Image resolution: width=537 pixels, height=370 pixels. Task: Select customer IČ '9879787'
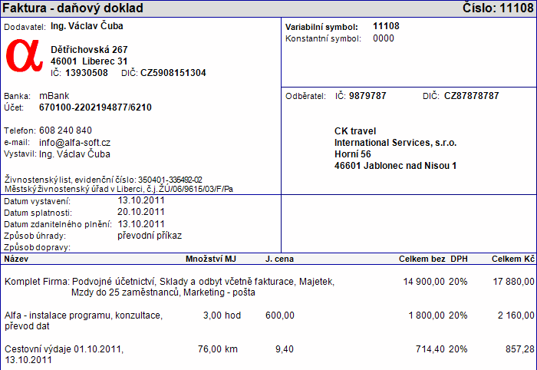[x=367, y=96]
